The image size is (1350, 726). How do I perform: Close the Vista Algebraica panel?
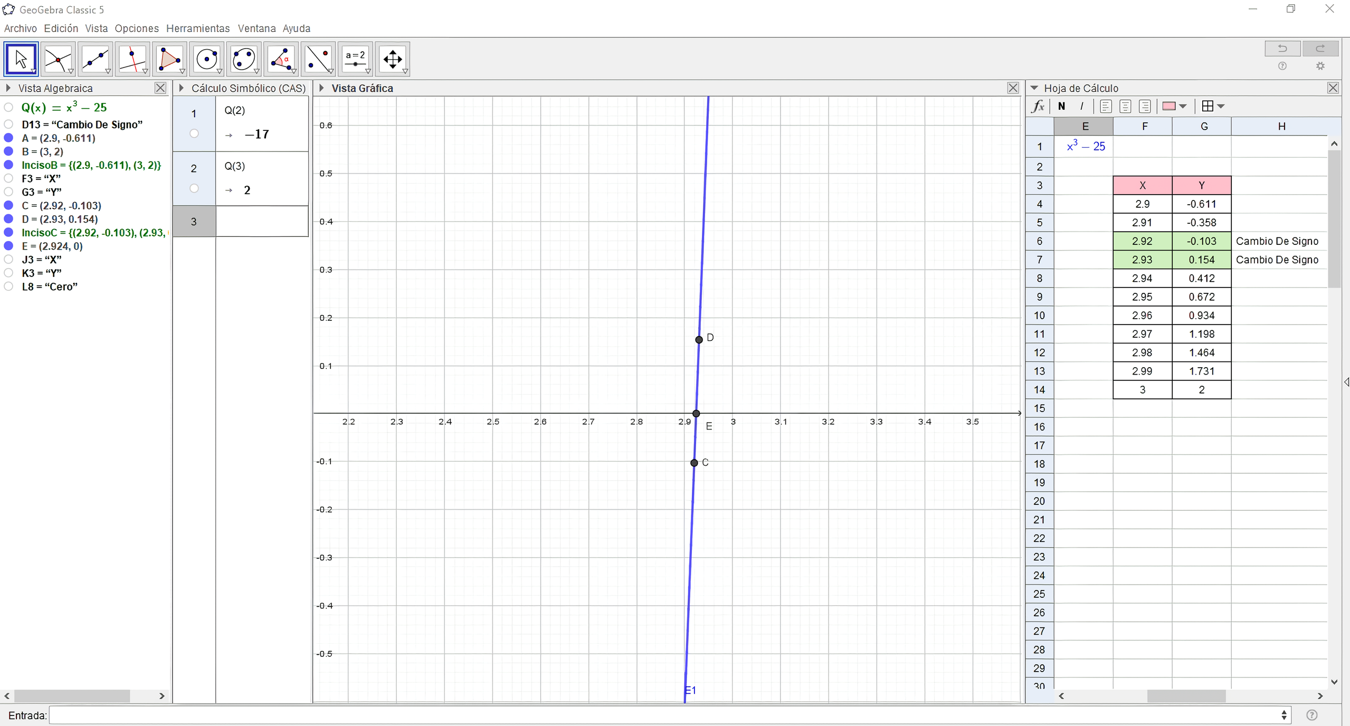(160, 88)
